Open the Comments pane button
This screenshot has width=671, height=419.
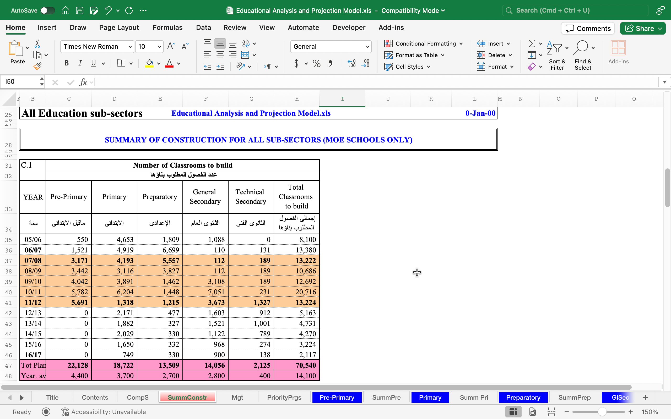[x=588, y=28]
